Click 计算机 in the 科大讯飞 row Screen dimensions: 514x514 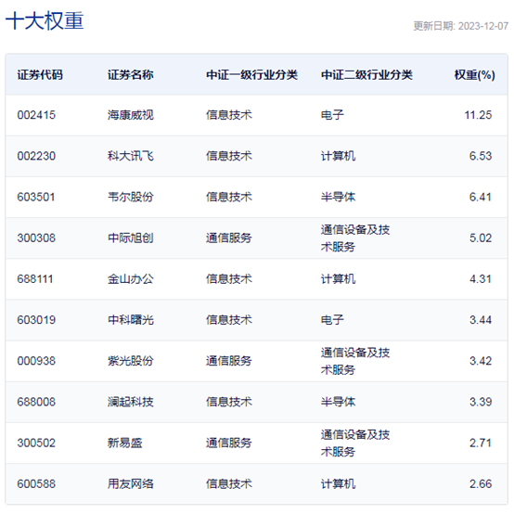click(338, 156)
